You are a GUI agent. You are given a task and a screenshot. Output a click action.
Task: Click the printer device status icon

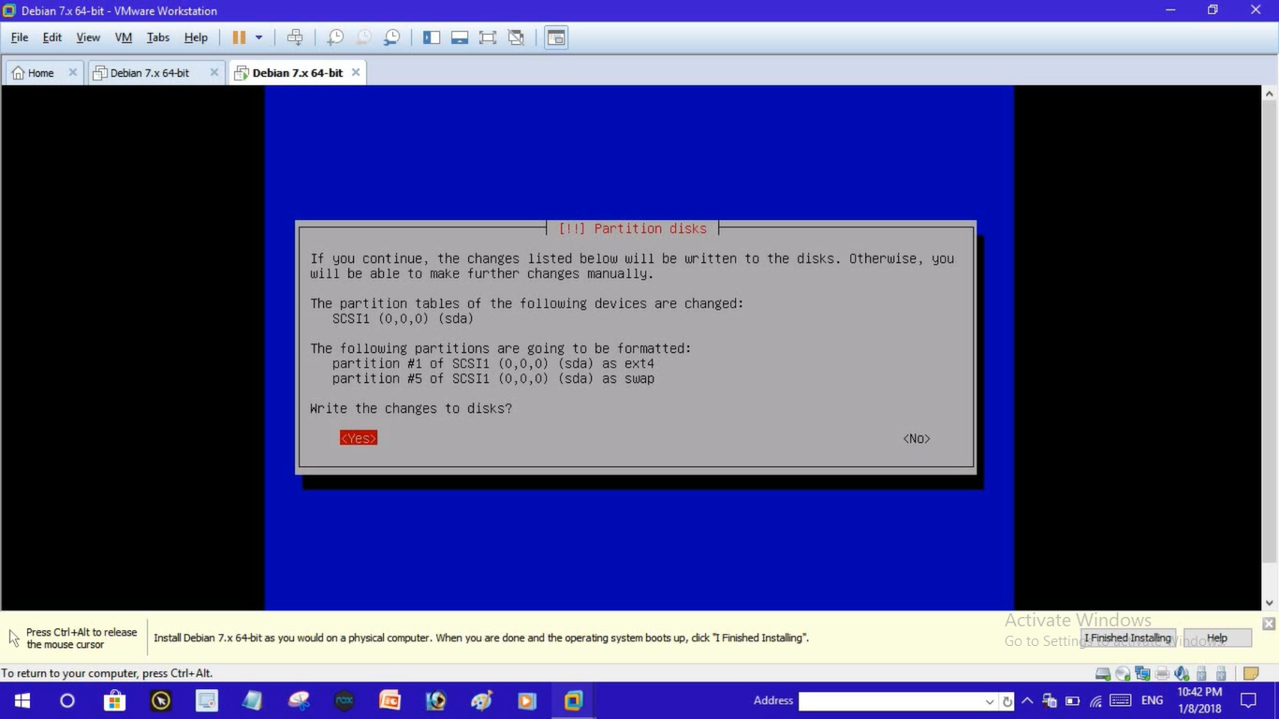point(1162,673)
